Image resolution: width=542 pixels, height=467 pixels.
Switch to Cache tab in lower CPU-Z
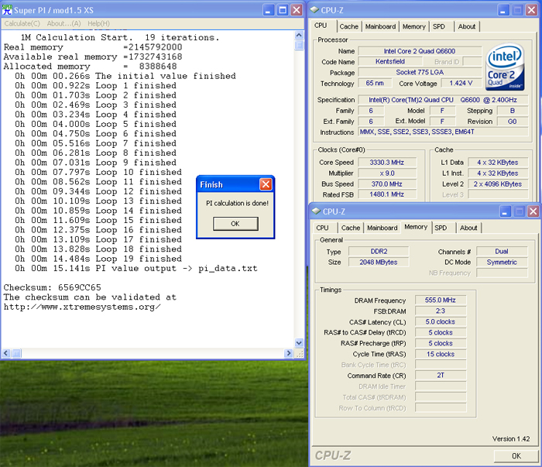point(351,228)
